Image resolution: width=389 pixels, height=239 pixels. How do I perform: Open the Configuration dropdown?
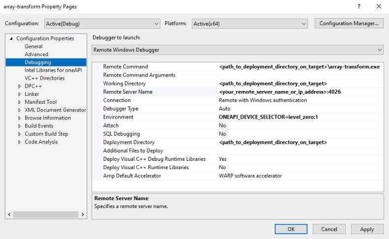(102, 24)
